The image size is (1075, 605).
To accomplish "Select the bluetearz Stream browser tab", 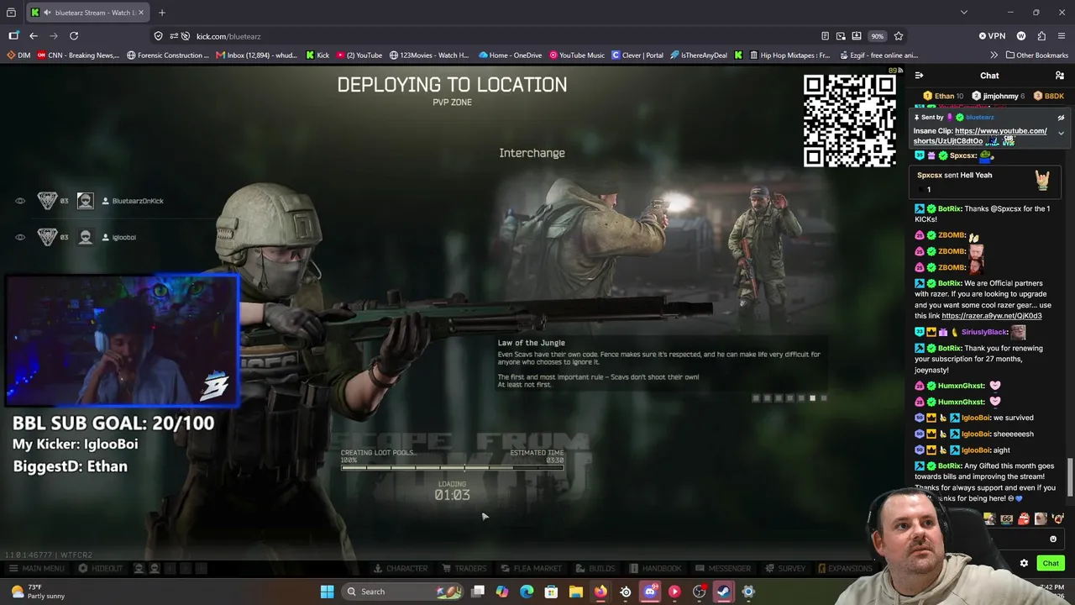I will click(x=87, y=13).
